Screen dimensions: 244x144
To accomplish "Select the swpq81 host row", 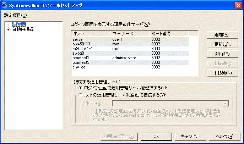I will 130,53.
